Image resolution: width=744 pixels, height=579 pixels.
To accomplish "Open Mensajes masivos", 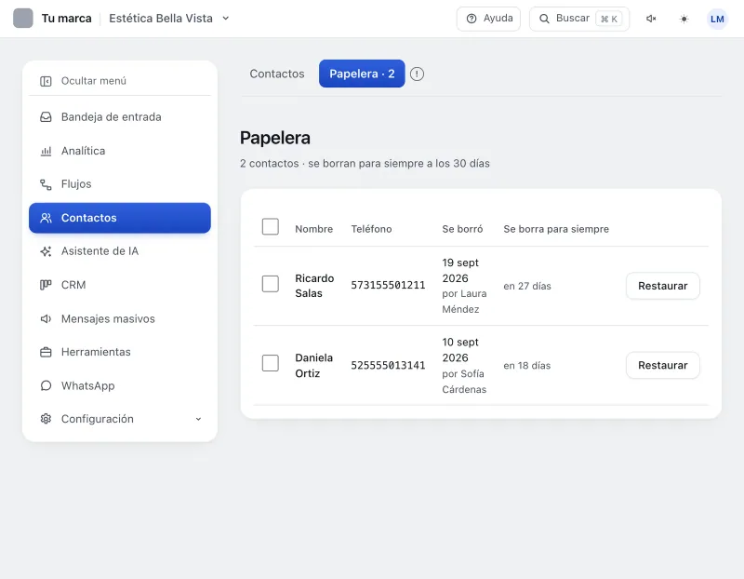I will point(120,318).
